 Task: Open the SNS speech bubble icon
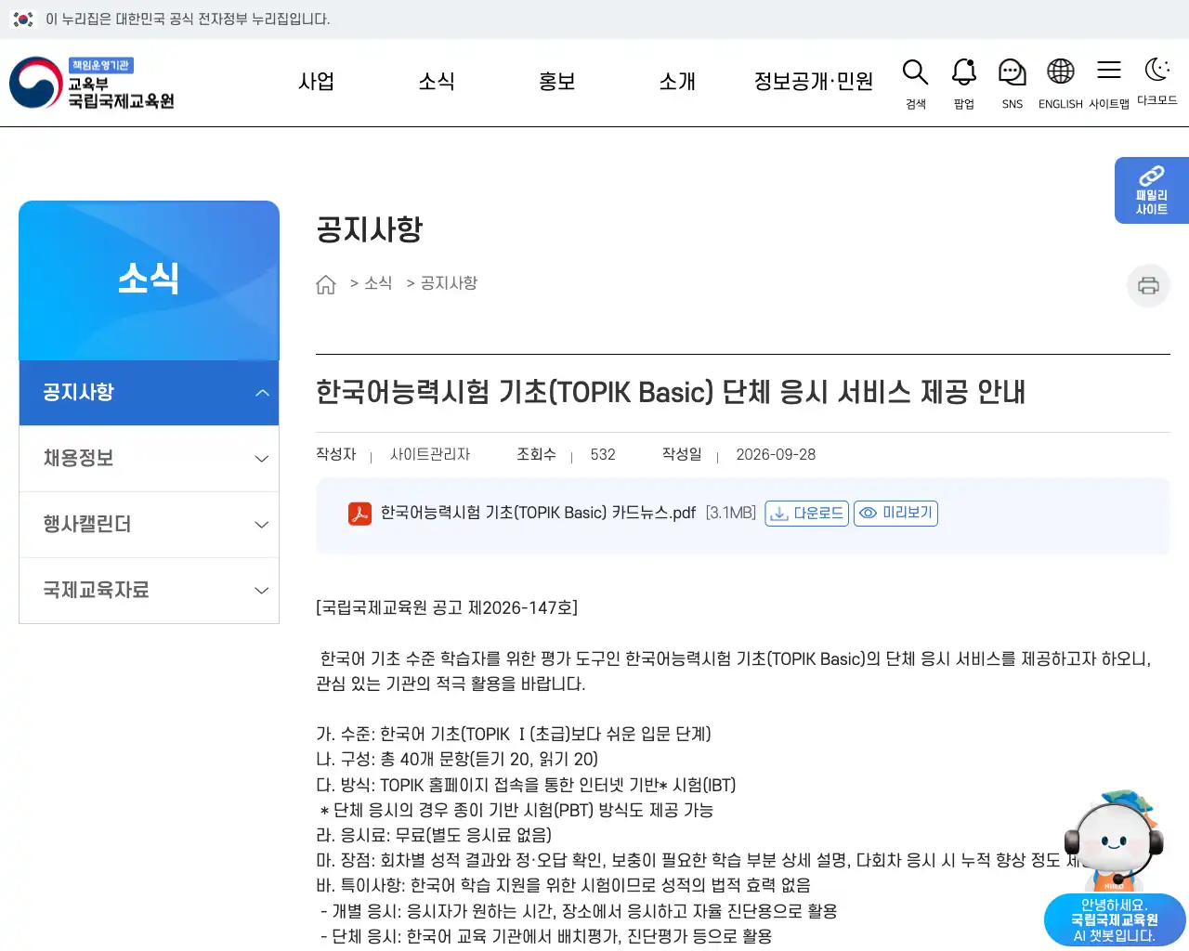point(1013,72)
